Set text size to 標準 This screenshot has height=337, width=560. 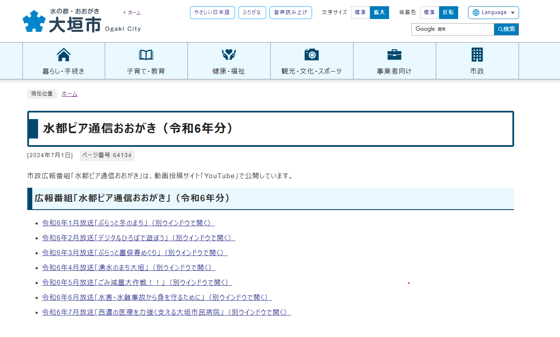tap(360, 12)
